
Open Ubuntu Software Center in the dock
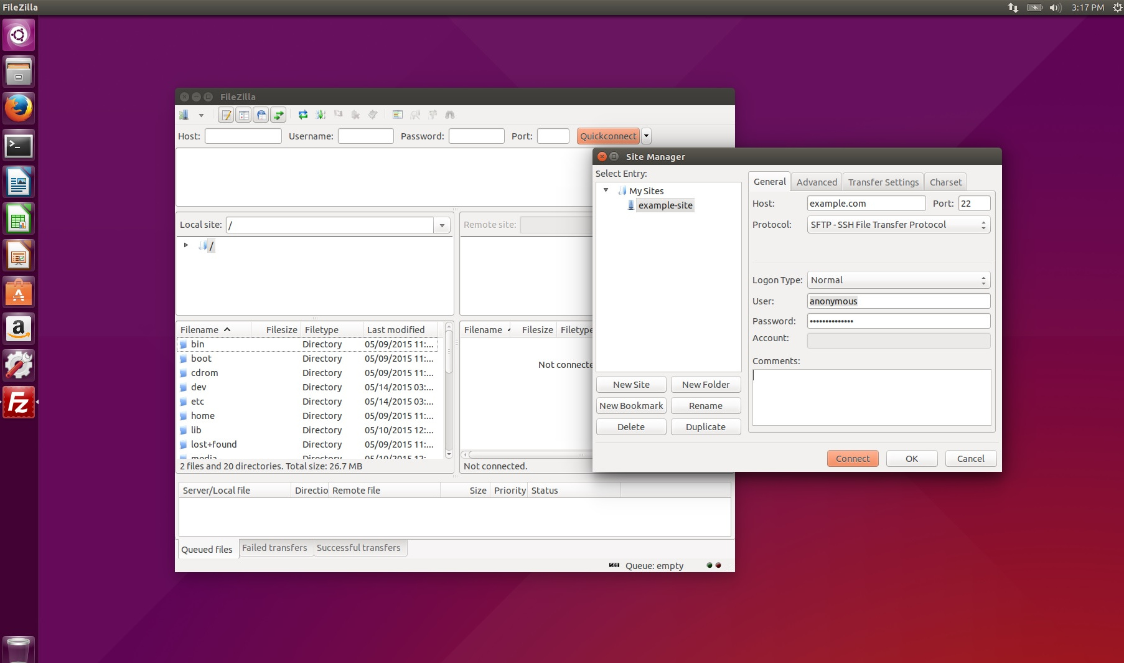point(19,293)
